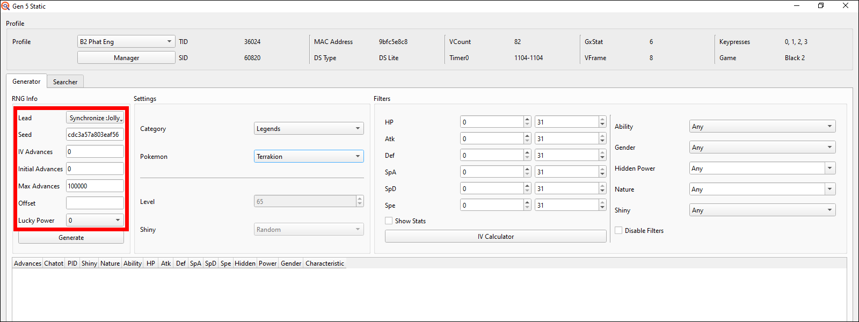Click the Ability column header in results
Image resolution: width=859 pixels, height=322 pixels.
coord(133,263)
